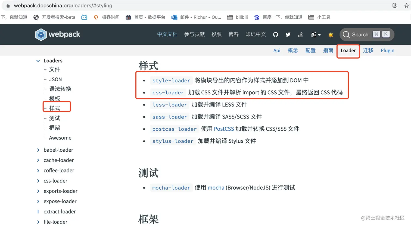The height and width of the screenshot is (227, 411).
Task: Switch to the 迁移 tab
Action: click(x=368, y=50)
